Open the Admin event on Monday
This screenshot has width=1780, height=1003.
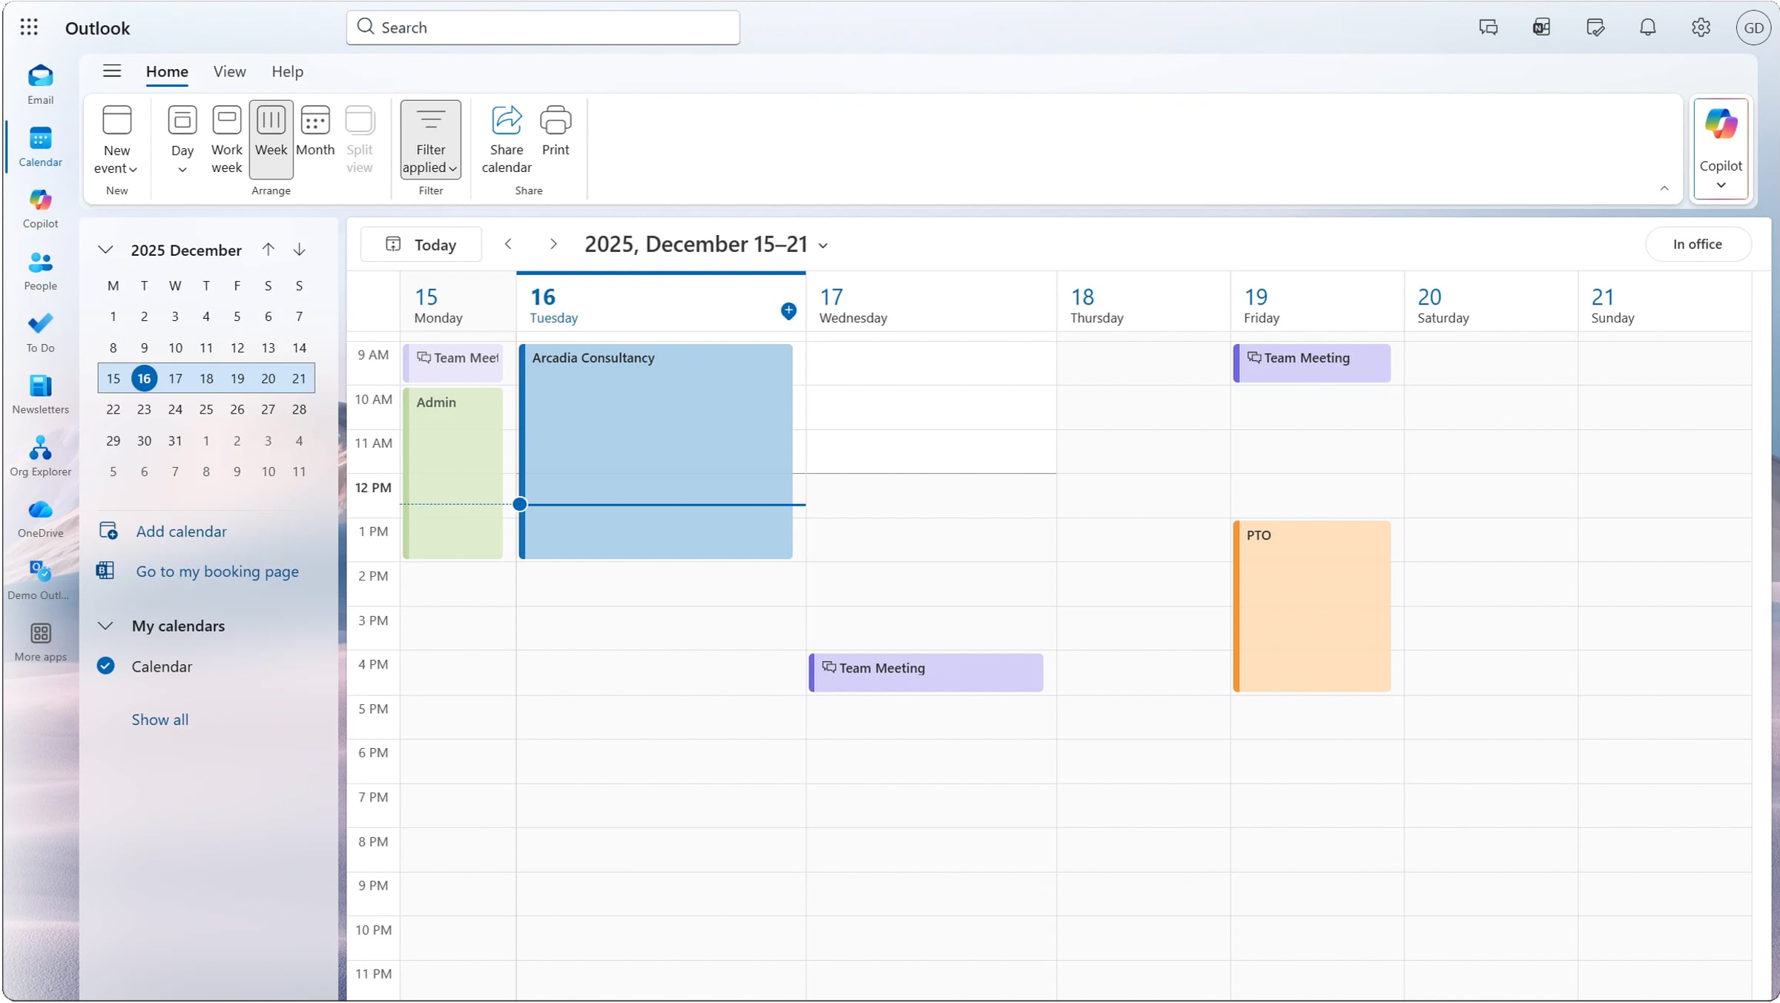coord(453,473)
